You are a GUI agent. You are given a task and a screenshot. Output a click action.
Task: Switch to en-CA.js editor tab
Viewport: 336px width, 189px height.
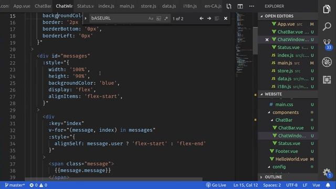coord(213,6)
